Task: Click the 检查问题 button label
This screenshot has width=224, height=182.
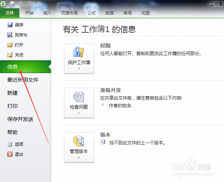Action: point(79,107)
